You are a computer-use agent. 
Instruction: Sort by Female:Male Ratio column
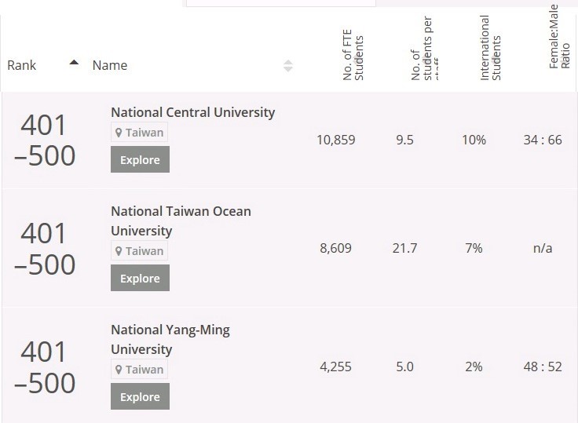[x=559, y=36]
